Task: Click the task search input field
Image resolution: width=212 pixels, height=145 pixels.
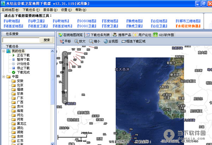Action: click(x=21, y=40)
